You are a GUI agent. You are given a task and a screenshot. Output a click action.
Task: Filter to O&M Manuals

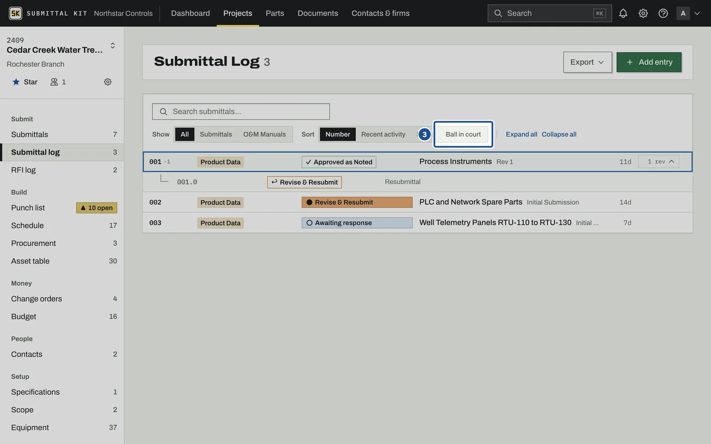[264, 134]
